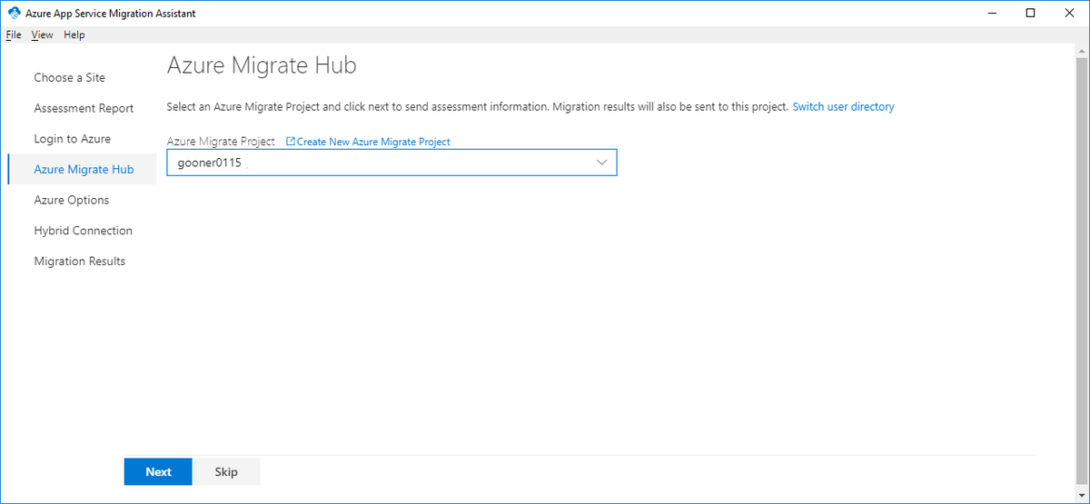
Task: Go to Choose a Site step
Action: 70,78
